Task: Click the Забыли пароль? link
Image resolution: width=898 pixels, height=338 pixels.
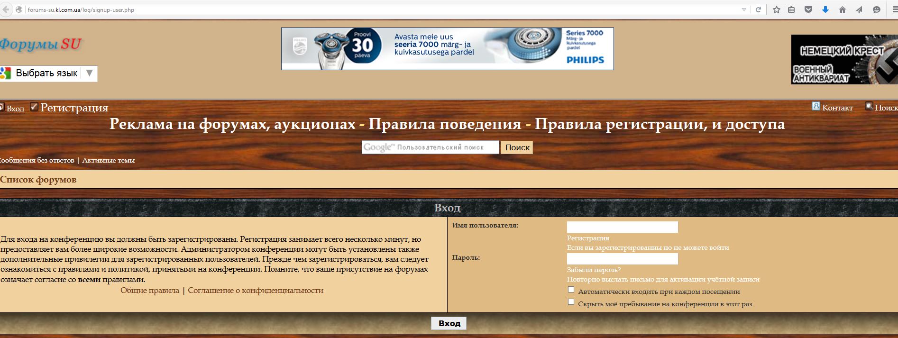Action: [x=594, y=270]
